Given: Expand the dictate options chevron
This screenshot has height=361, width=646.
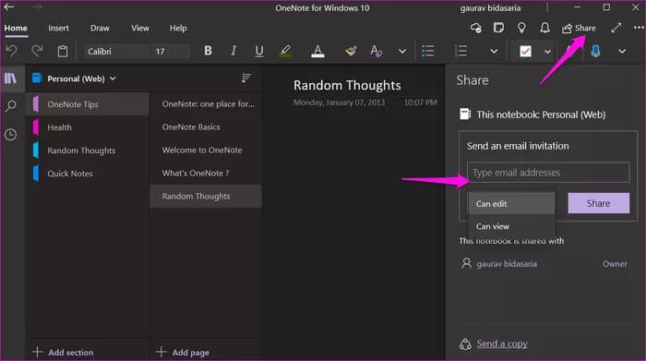Looking at the screenshot, I should (622, 52).
